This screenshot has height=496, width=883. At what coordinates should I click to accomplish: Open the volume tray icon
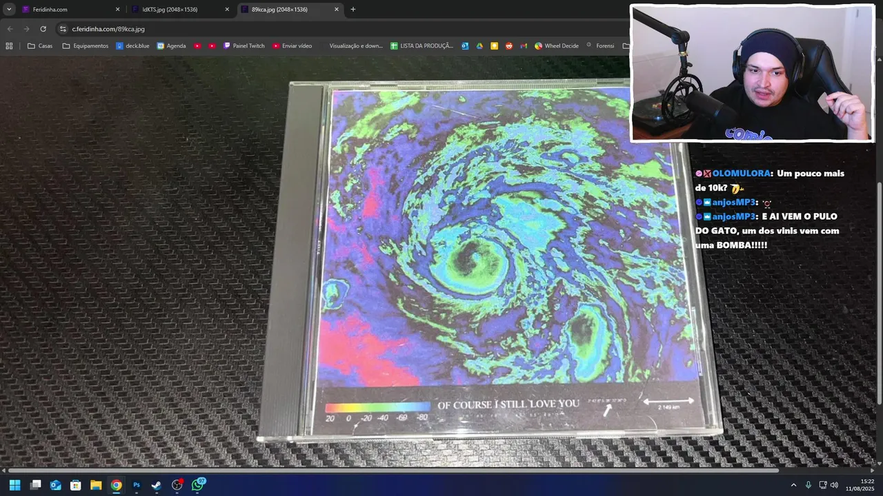pos(834,485)
